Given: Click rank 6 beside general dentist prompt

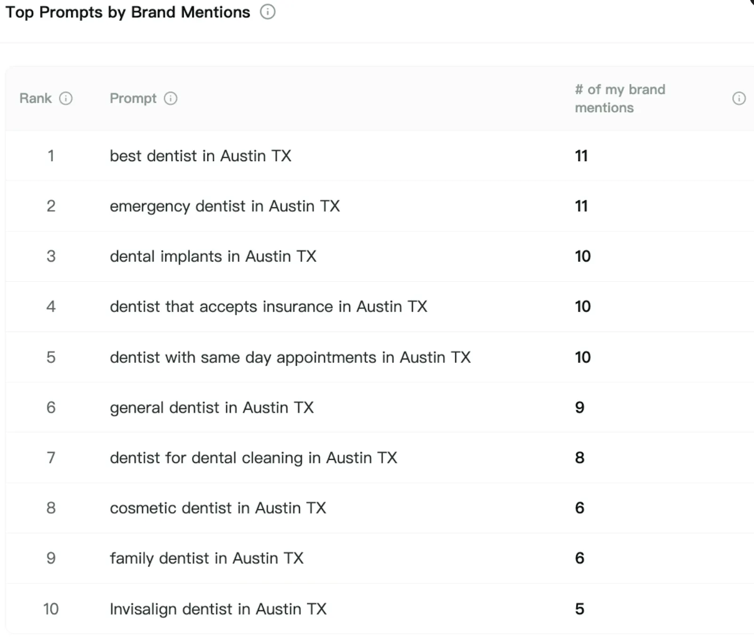Looking at the screenshot, I should point(51,408).
